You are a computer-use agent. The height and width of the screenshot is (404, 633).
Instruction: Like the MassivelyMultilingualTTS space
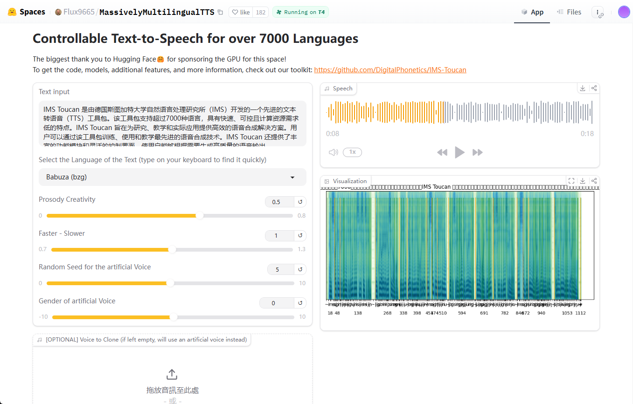(241, 12)
